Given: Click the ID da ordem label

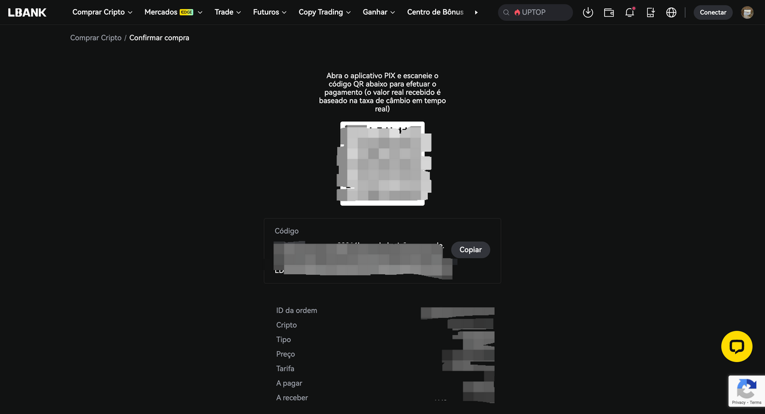Looking at the screenshot, I should point(296,311).
